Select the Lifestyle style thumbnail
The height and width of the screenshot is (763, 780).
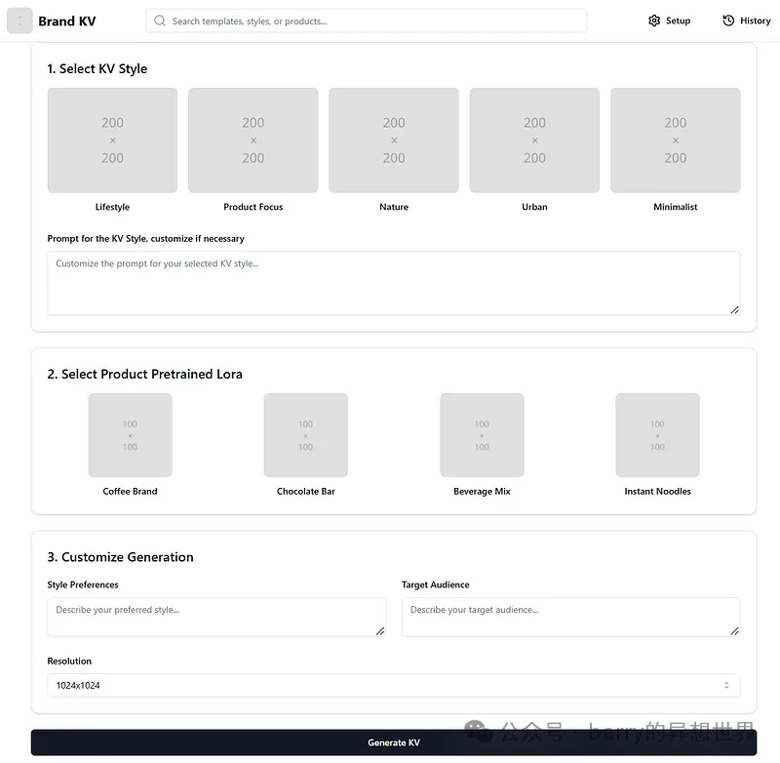click(112, 141)
